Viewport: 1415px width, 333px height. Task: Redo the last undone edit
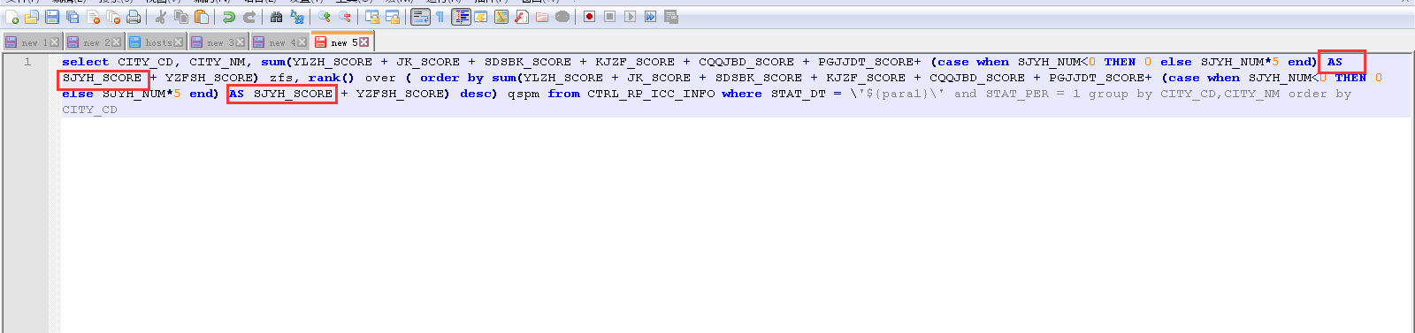(x=249, y=17)
